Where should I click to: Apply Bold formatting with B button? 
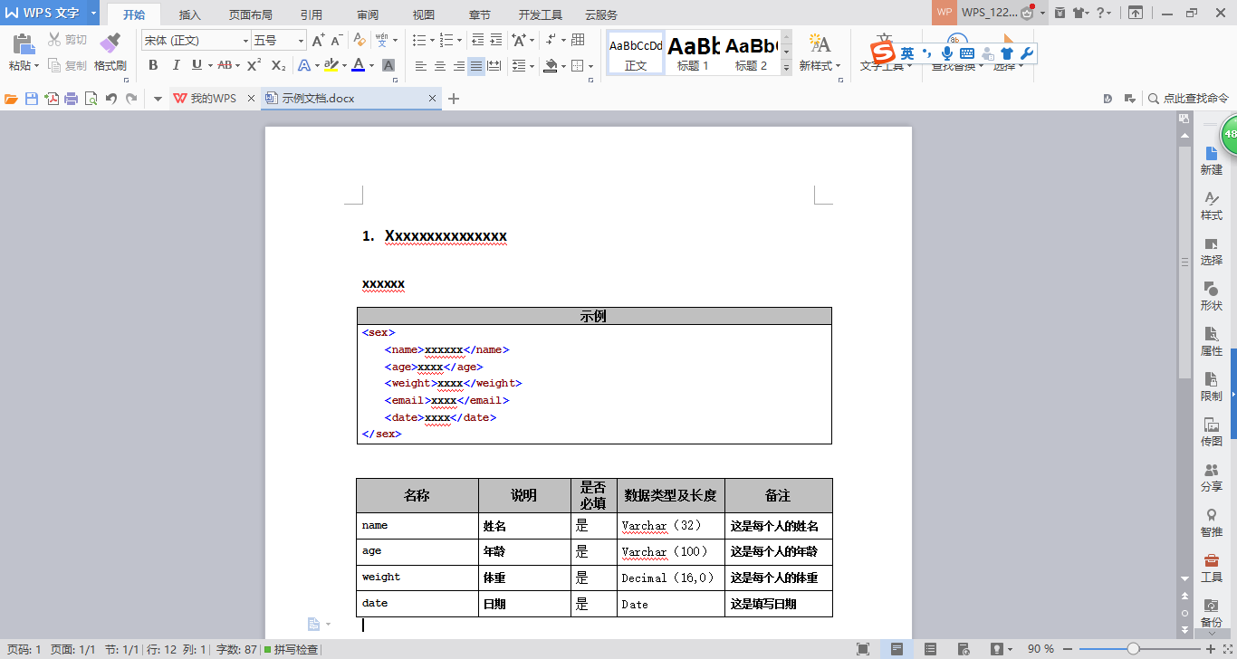click(153, 65)
